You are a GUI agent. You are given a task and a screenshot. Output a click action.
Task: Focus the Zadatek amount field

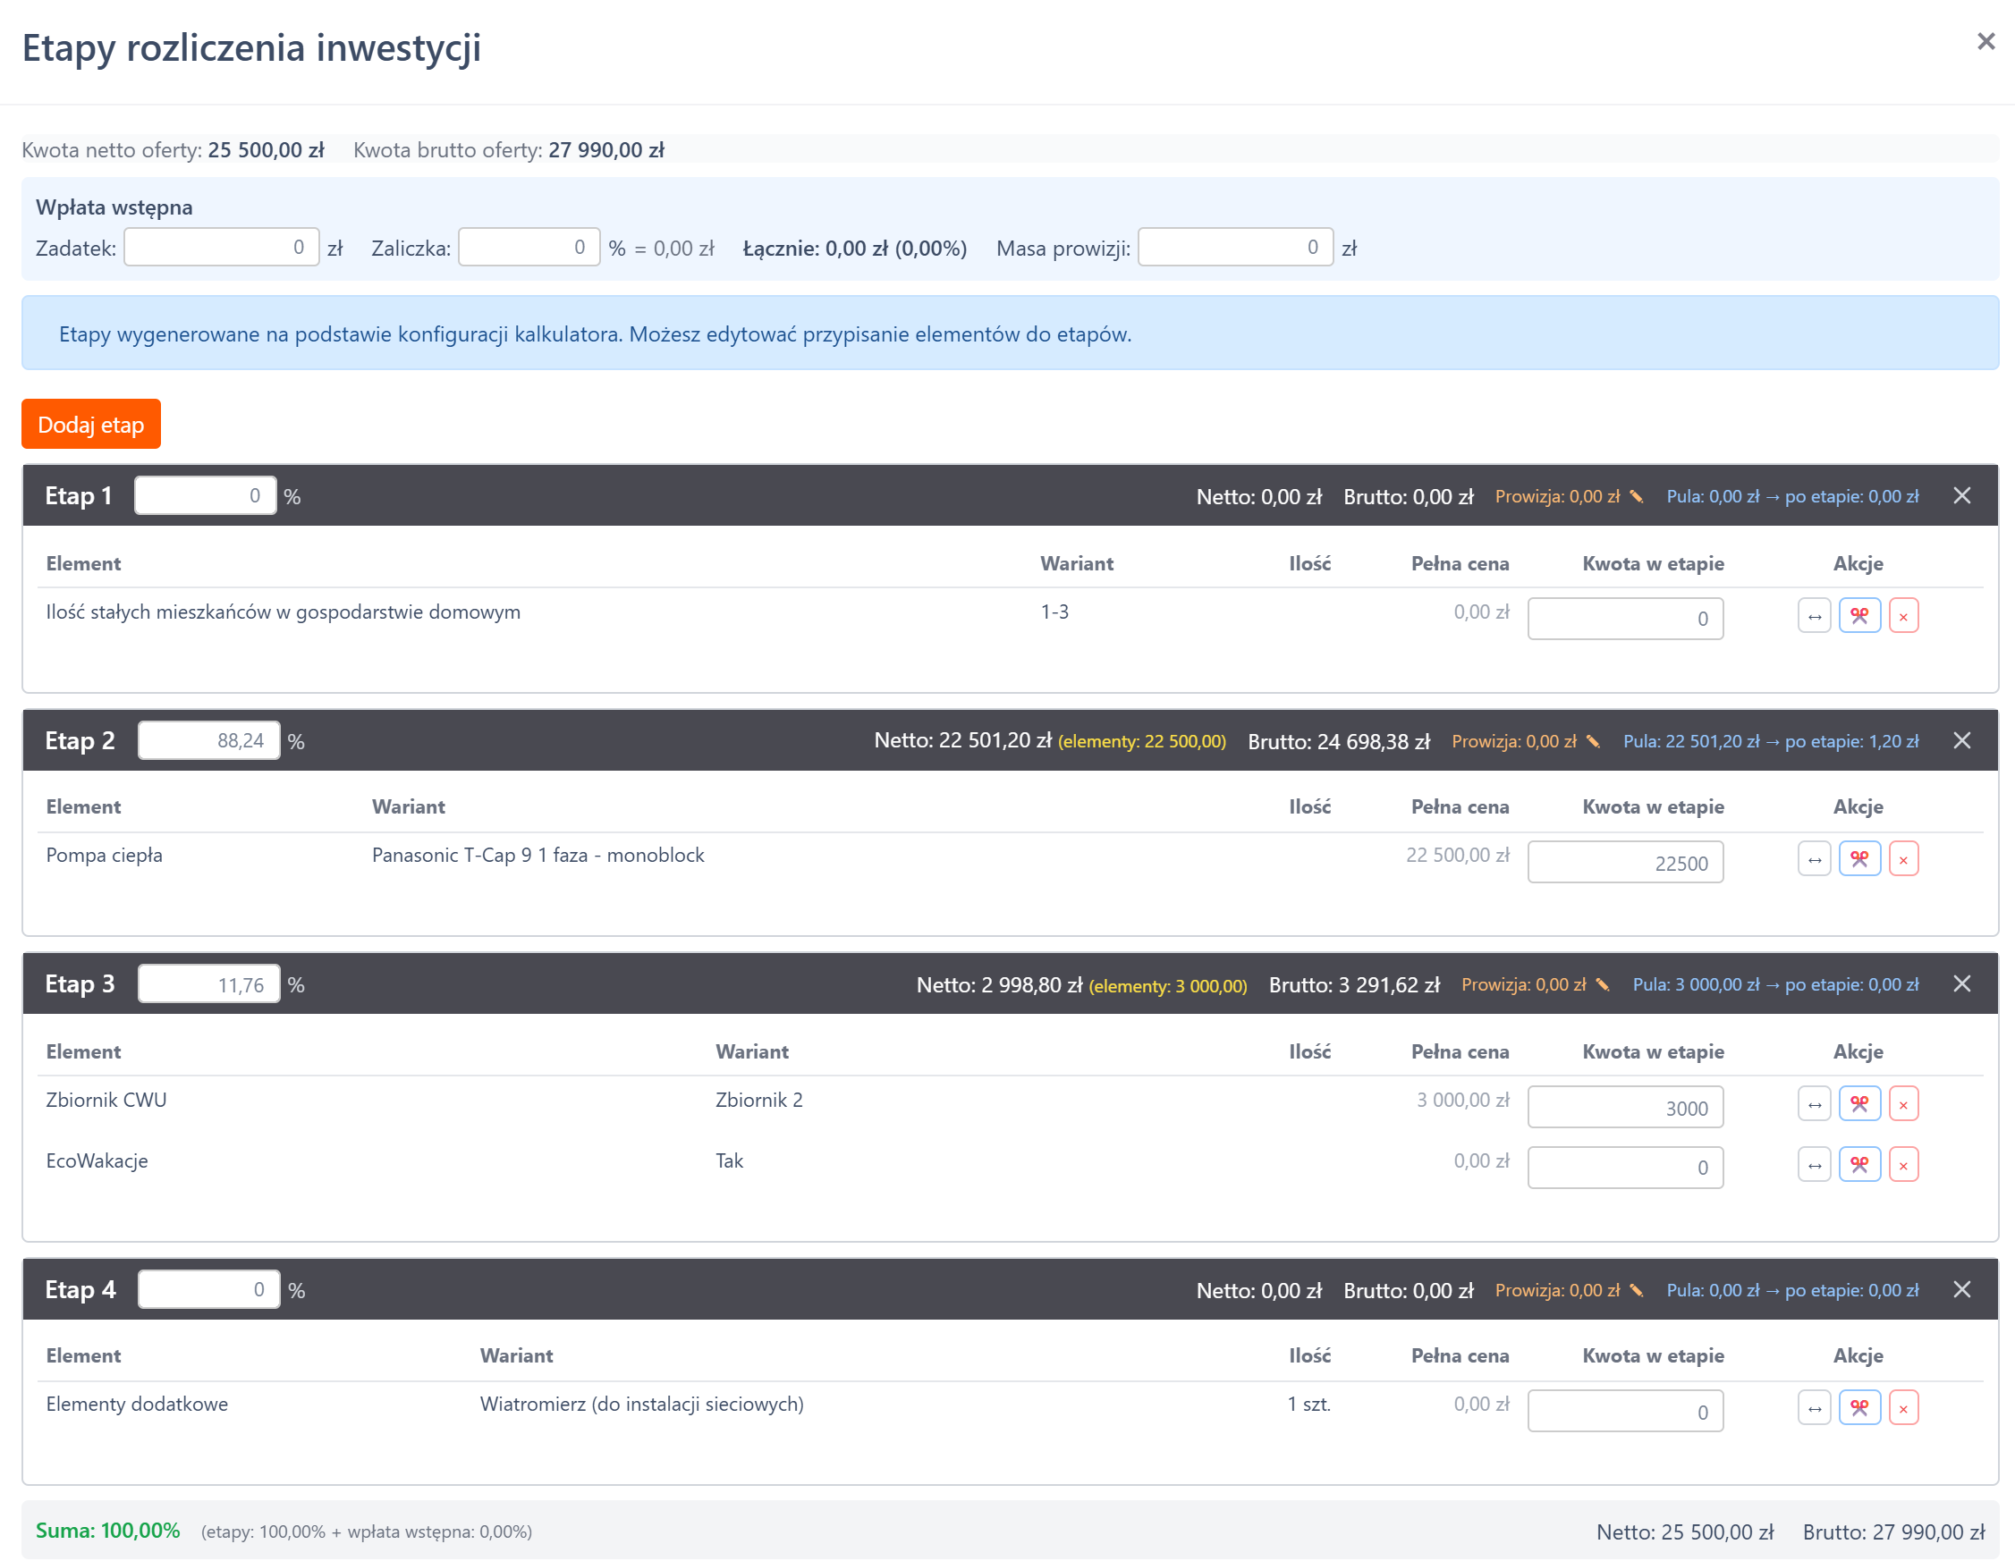pos(222,247)
